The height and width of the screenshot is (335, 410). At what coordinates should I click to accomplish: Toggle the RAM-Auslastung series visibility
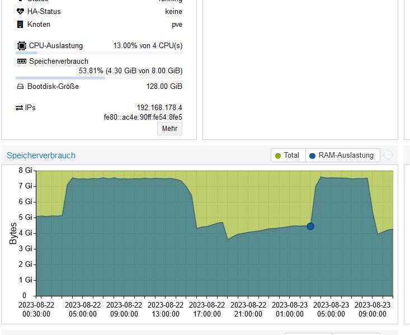click(342, 155)
